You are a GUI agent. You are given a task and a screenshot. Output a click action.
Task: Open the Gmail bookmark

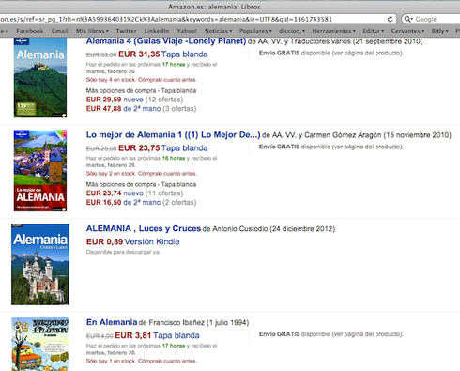pos(59,31)
